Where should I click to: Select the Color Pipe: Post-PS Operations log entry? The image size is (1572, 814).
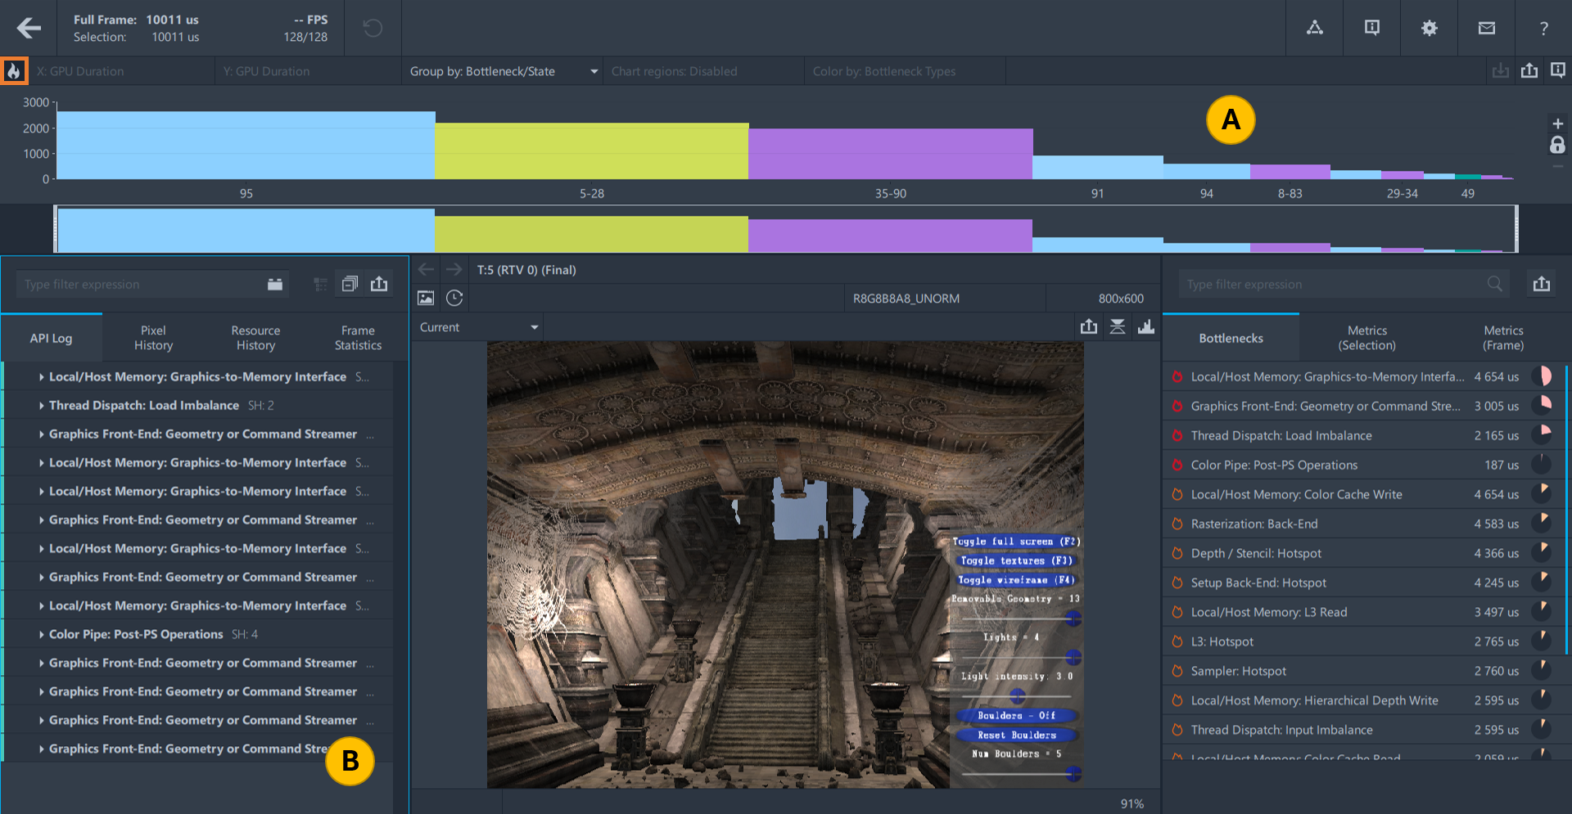136,634
